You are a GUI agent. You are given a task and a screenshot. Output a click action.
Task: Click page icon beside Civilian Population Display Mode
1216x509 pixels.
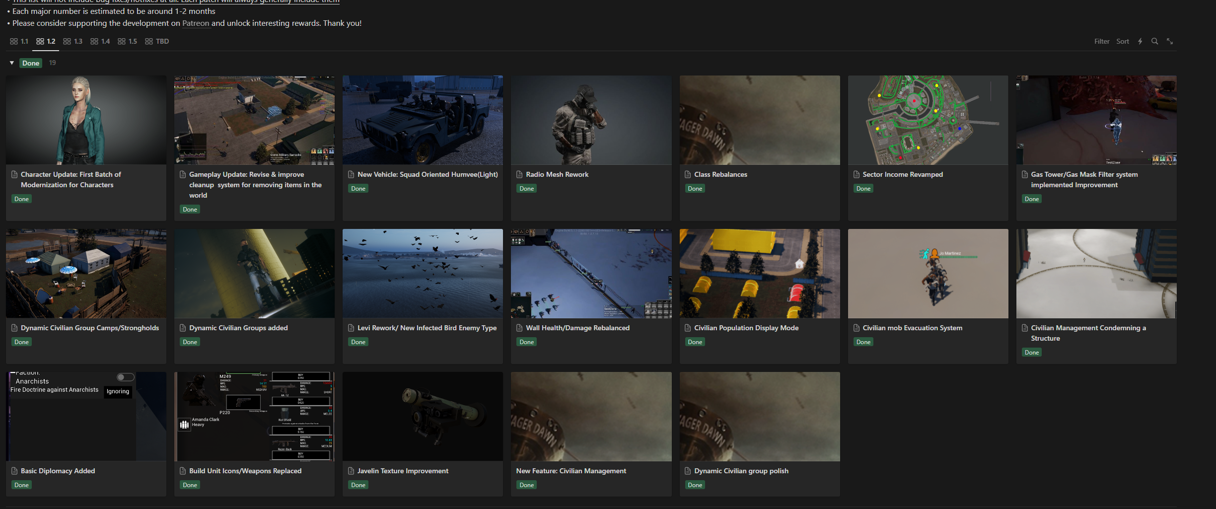(688, 328)
